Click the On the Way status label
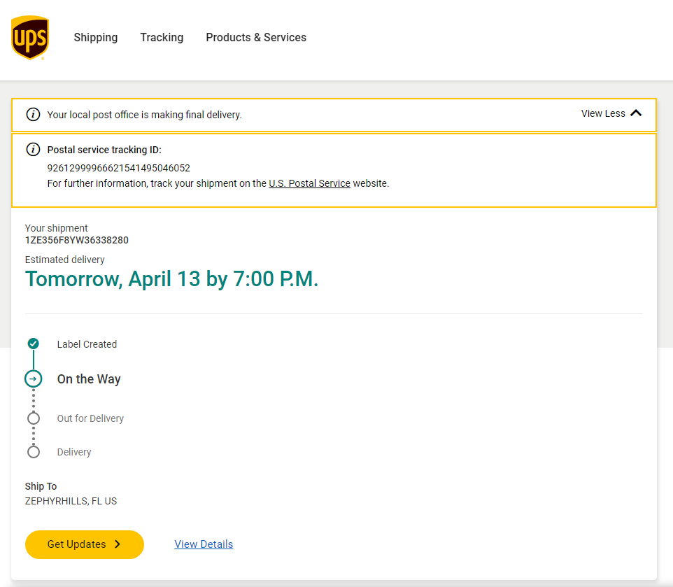 (x=89, y=379)
